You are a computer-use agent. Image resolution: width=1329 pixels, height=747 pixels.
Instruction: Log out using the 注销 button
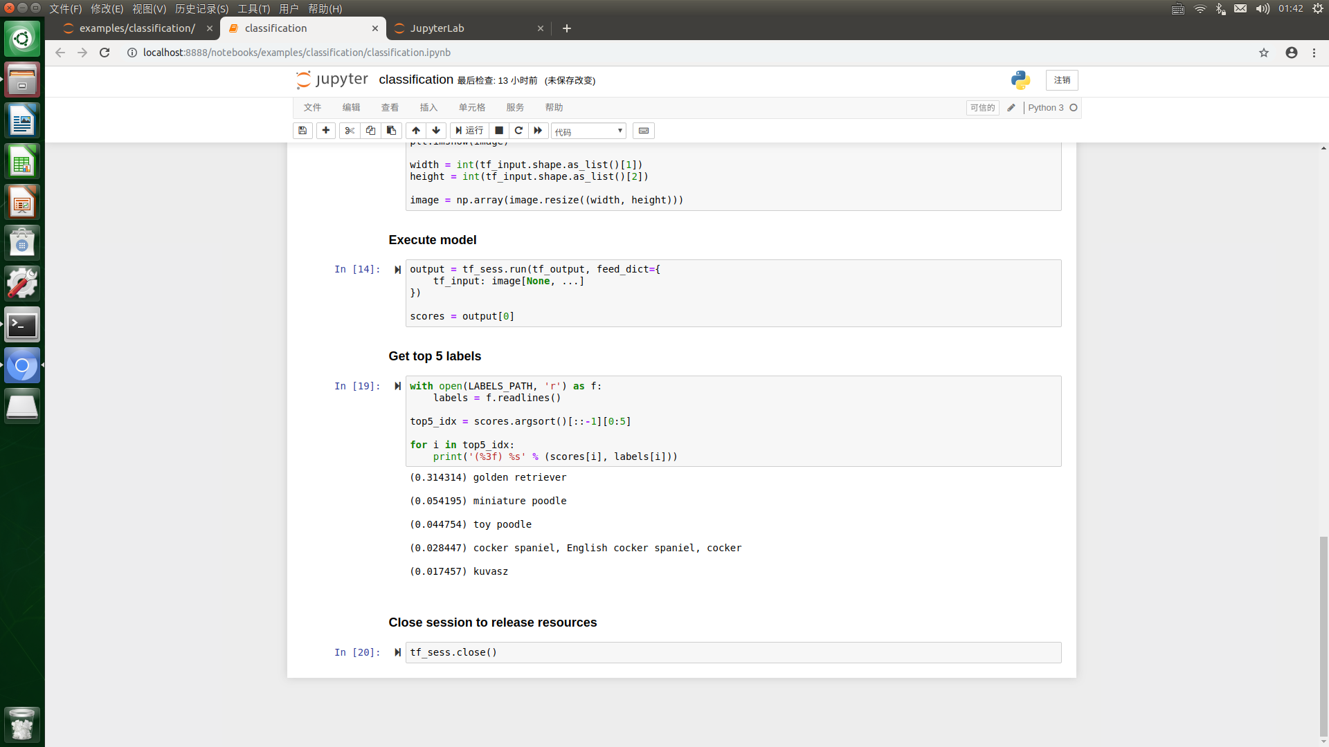click(x=1063, y=80)
